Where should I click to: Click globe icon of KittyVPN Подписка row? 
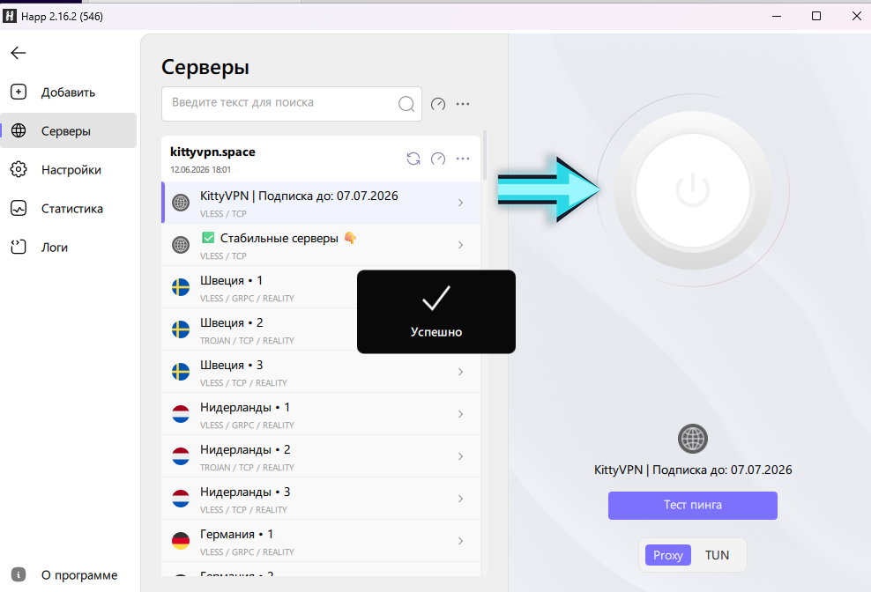pos(181,203)
